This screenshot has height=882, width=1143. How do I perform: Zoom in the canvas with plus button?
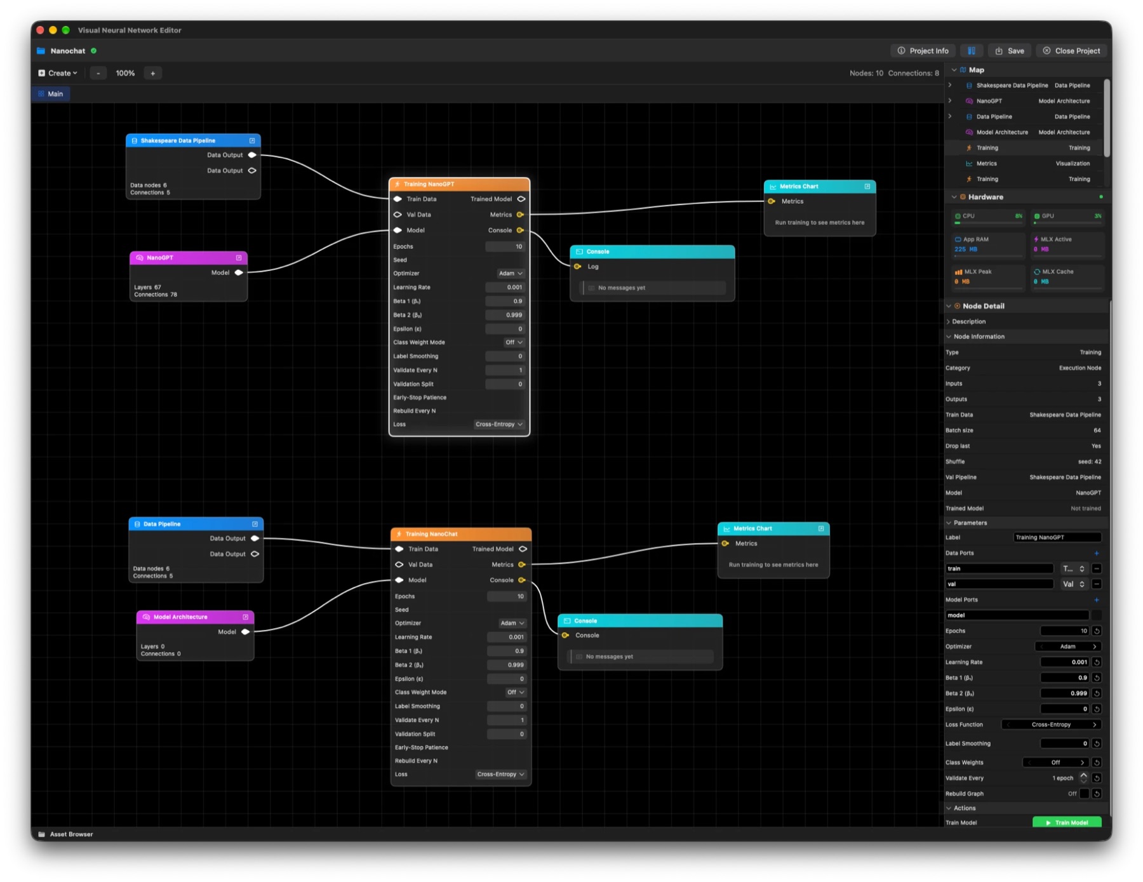pyautogui.click(x=152, y=73)
